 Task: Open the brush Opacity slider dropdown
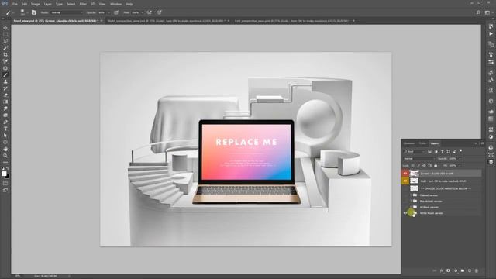108,12
